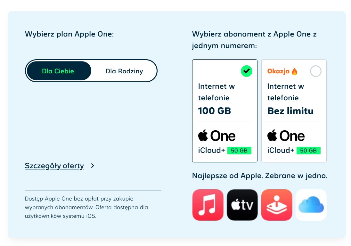
Task: Click the orange Okazja label
Action: coord(278,71)
